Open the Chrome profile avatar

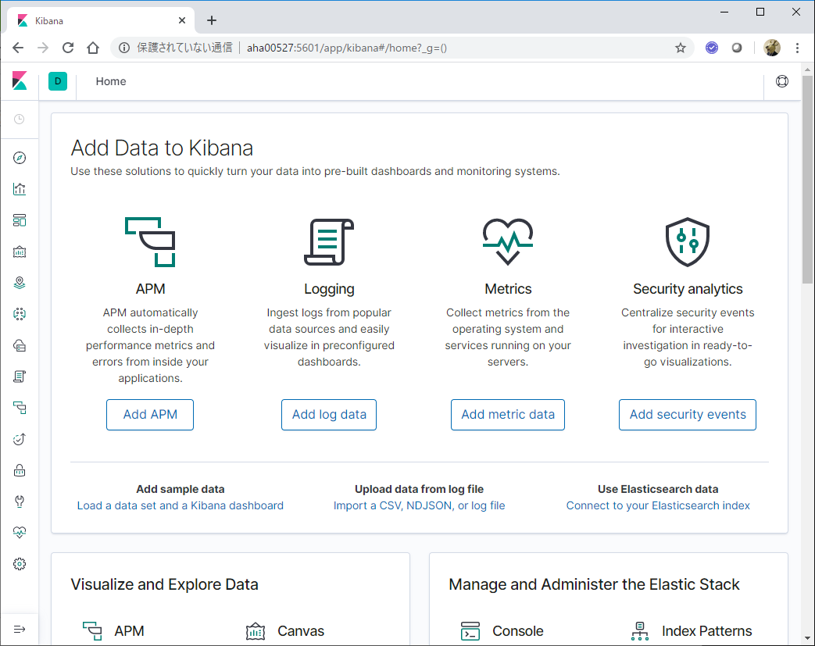coord(772,48)
